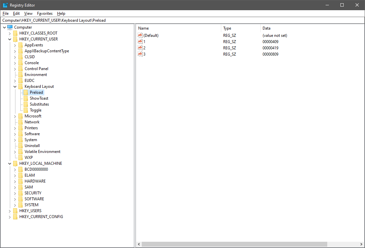Select the SAM key
Screen dimensions: 365x248
coord(29,187)
